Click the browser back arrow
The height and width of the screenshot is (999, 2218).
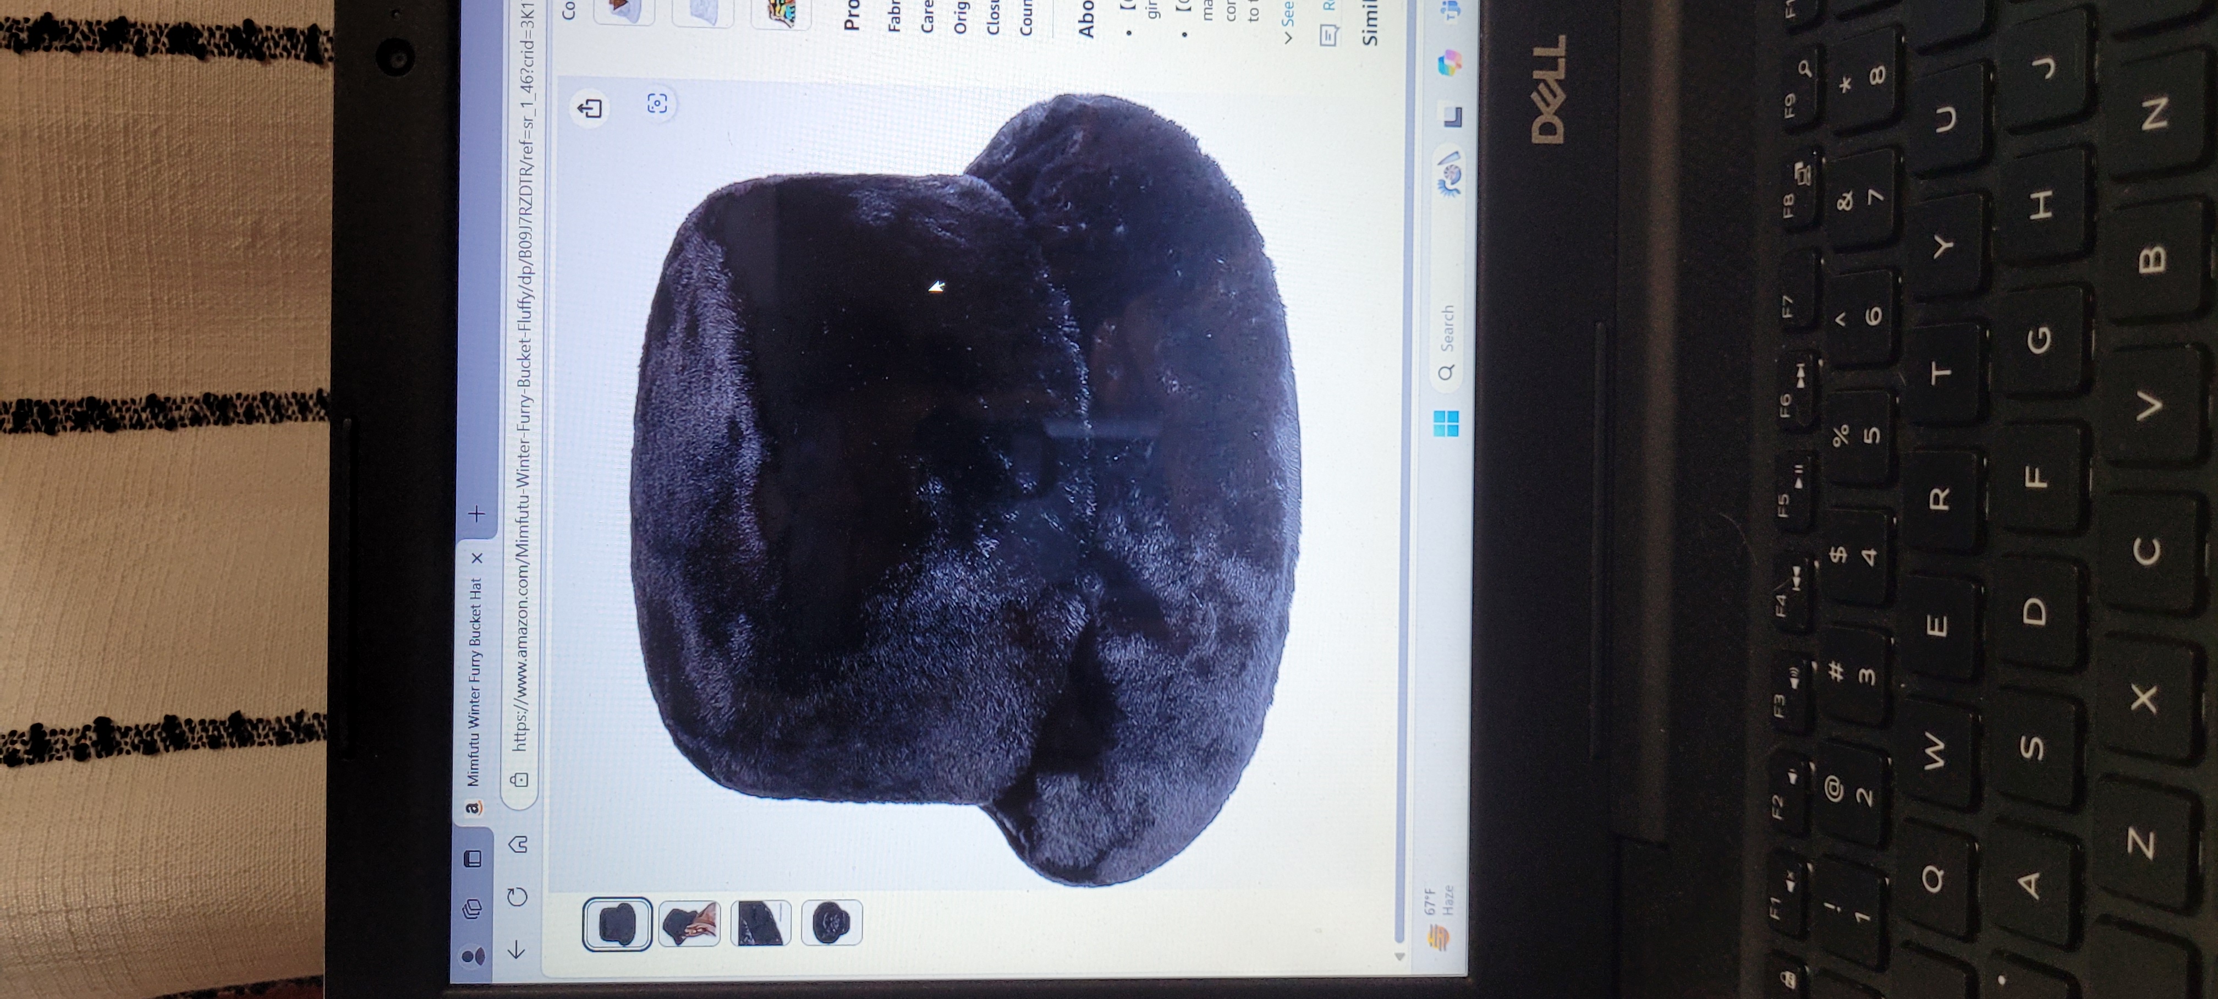[x=517, y=949]
